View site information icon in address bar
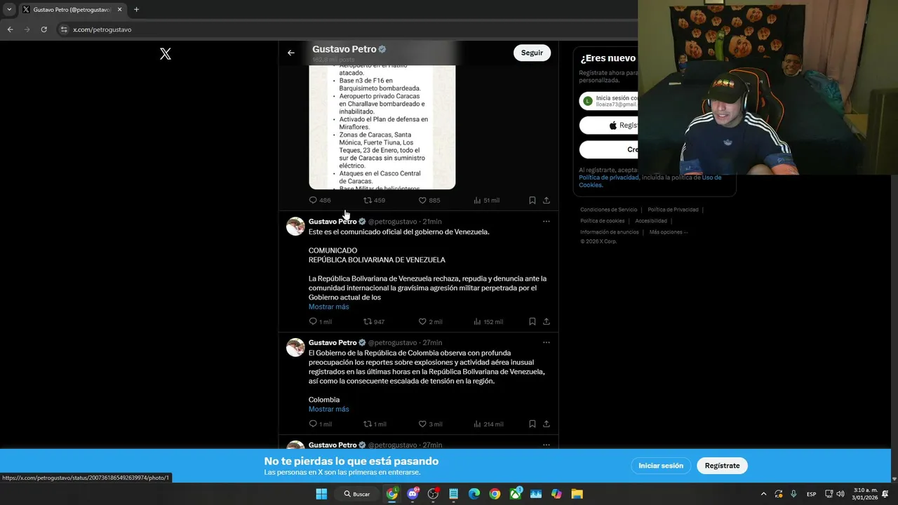This screenshot has height=505, width=898. 64,29
